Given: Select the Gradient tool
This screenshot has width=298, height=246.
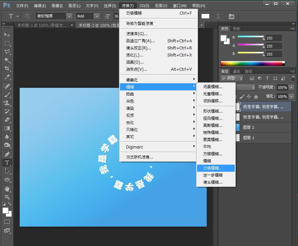Looking at the screenshot, I should pyautogui.click(x=7, y=128).
